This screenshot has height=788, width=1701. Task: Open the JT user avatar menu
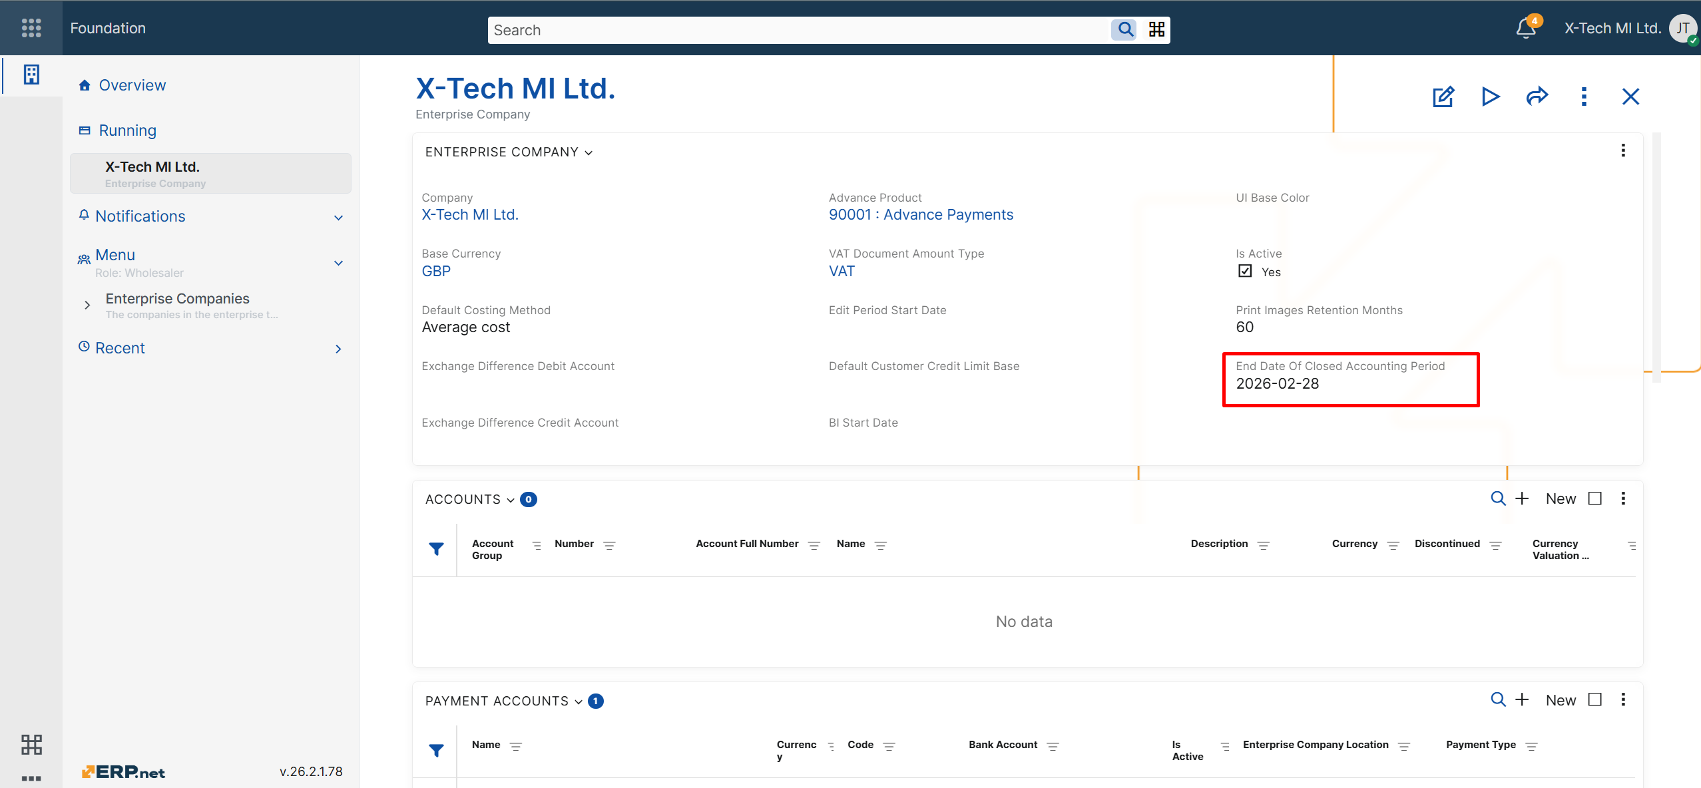click(x=1682, y=29)
